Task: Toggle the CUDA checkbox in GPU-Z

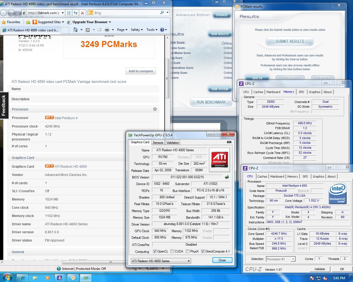Action: pyautogui.click(x=172, y=251)
